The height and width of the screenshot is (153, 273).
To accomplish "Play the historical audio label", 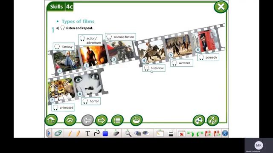I will click(154, 68).
